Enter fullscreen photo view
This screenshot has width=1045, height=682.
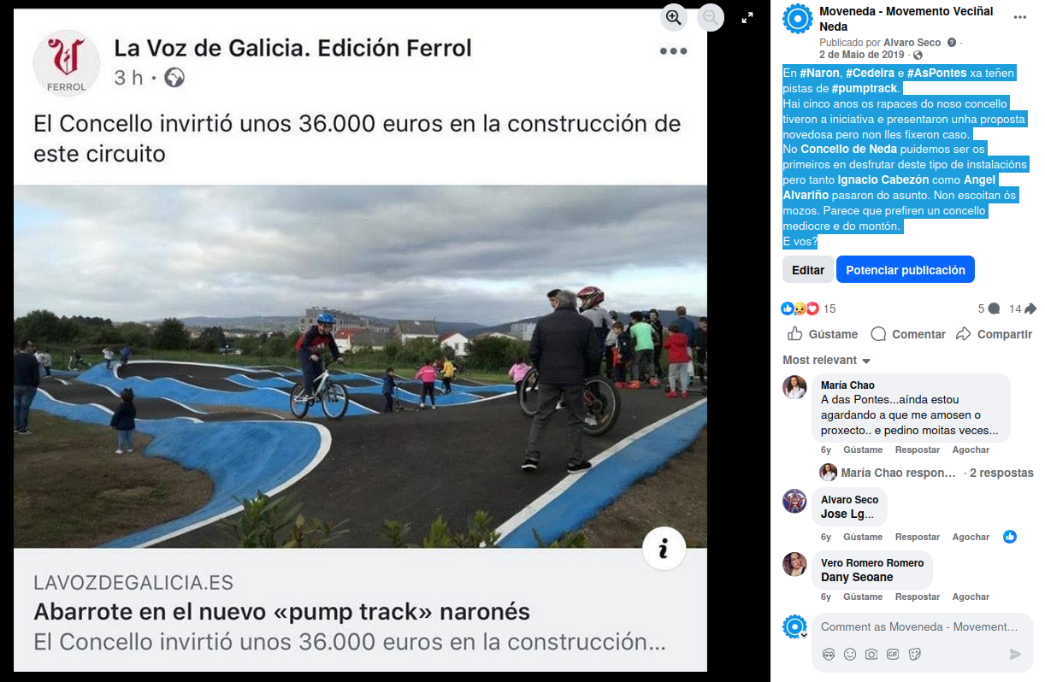[x=747, y=17]
